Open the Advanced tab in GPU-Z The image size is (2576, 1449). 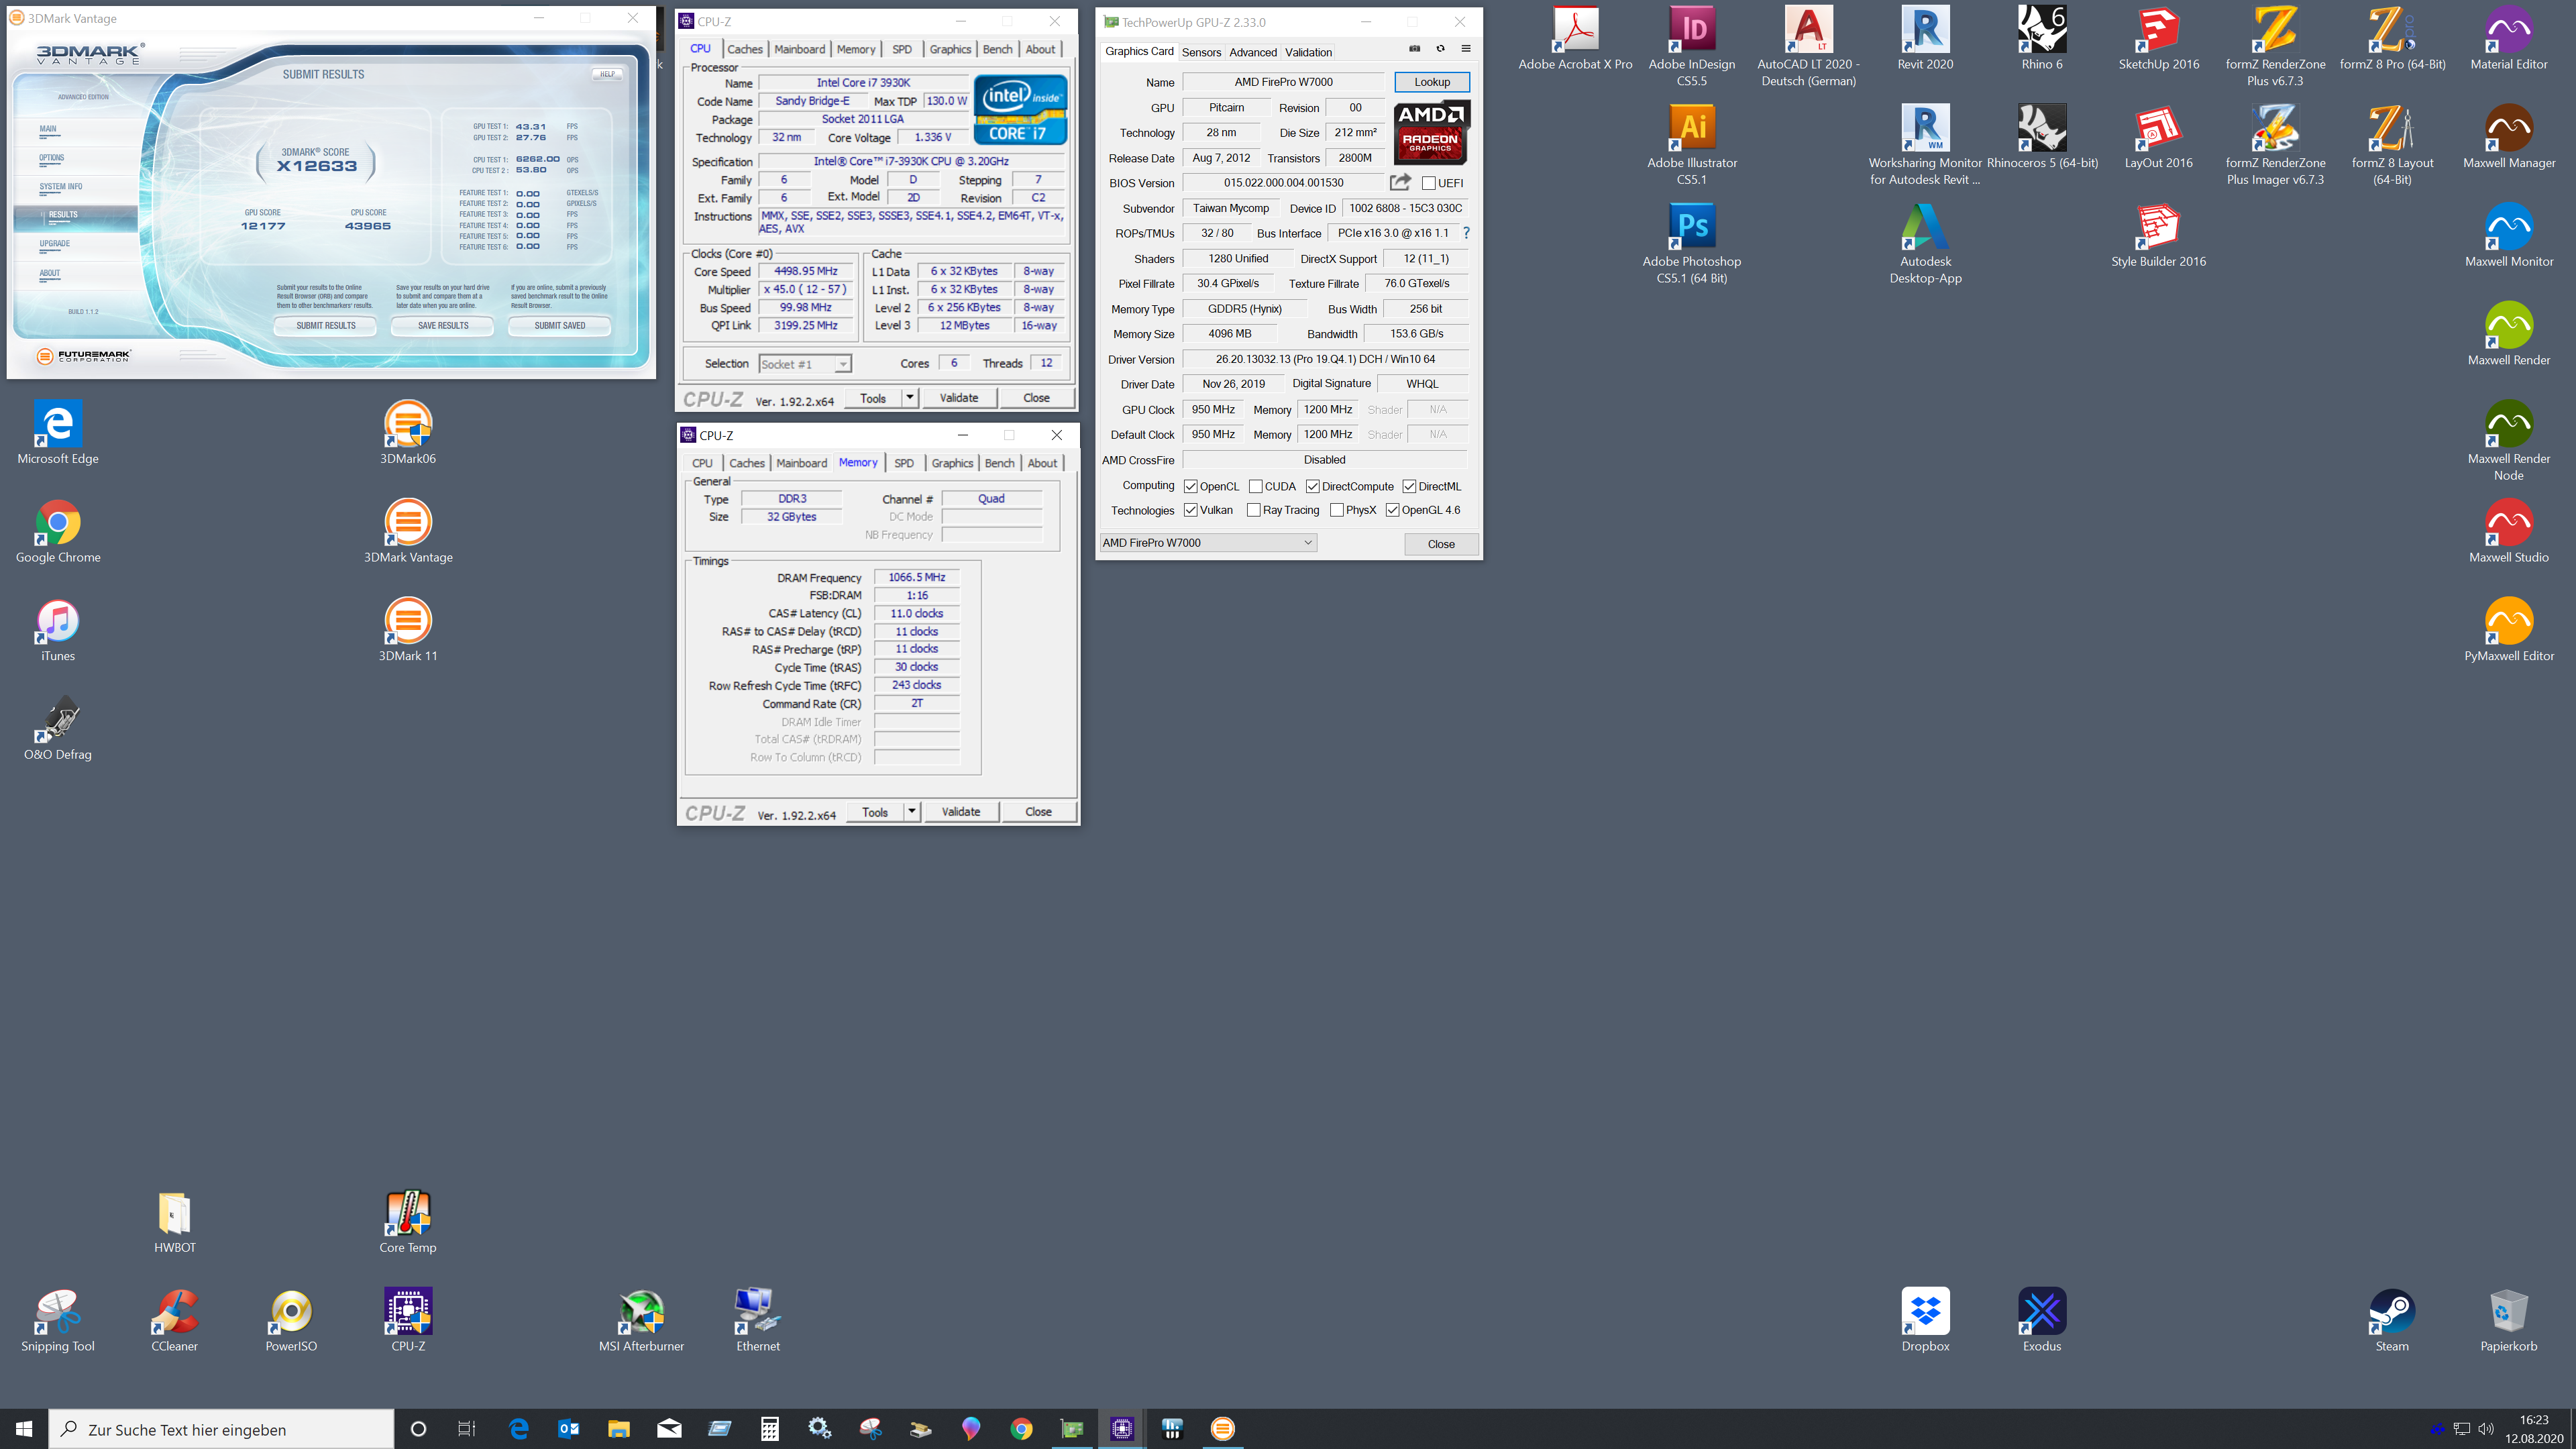pos(1253,52)
